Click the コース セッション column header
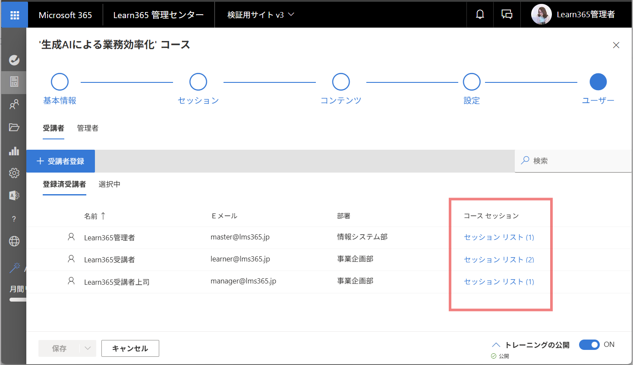Image resolution: width=633 pixels, height=365 pixels. click(491, 216)
